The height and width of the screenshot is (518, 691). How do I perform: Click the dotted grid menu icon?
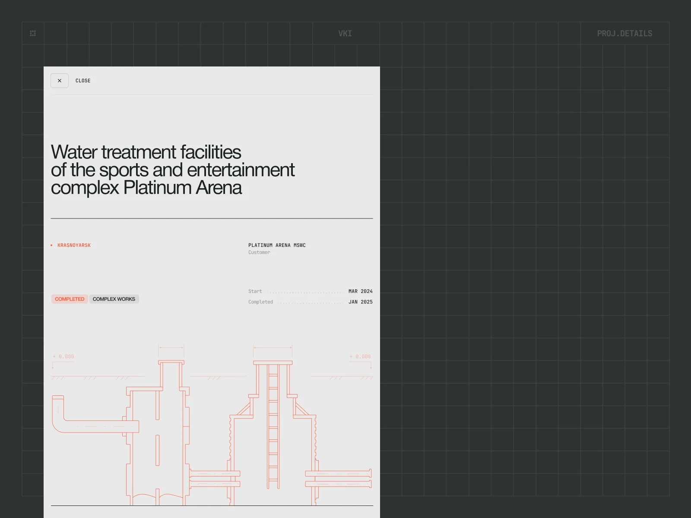33,33
